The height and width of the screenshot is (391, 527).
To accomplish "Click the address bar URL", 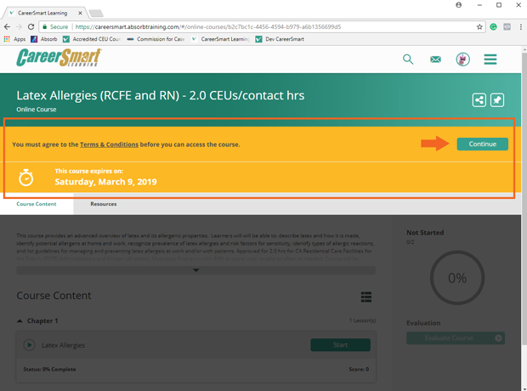I will coord(208,27).
